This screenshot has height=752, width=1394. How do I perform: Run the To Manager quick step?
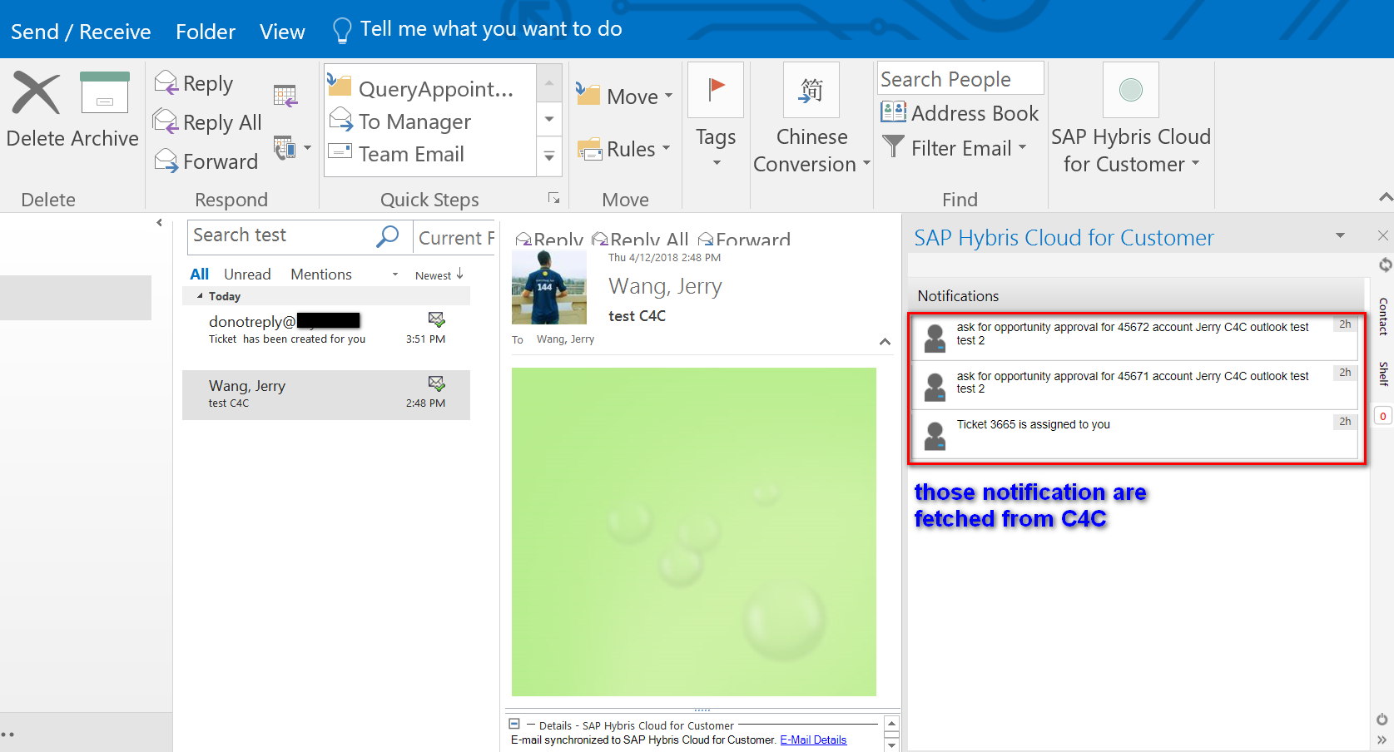400,121
